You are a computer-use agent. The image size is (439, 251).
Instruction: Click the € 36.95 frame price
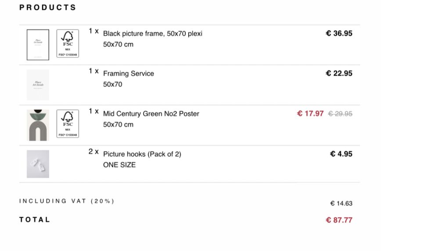[339, 33]
